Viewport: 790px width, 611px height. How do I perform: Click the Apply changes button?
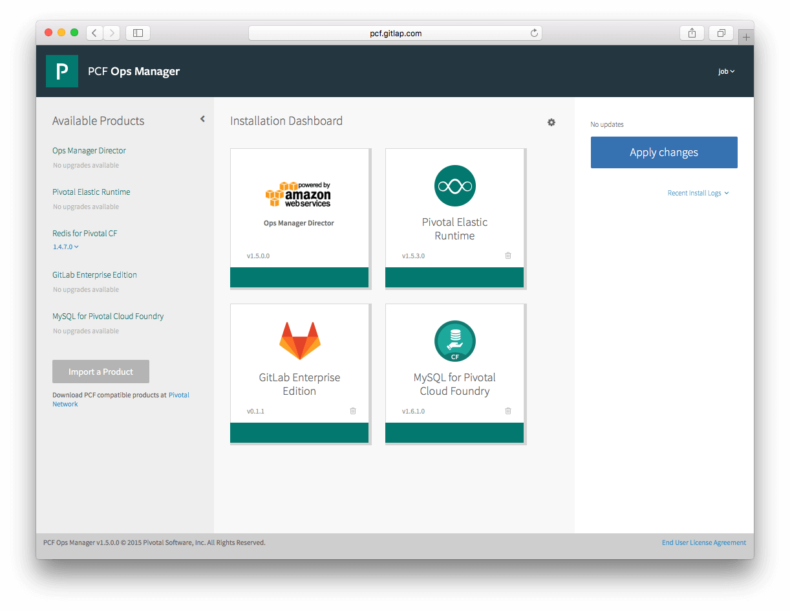[x=664, y=153]
